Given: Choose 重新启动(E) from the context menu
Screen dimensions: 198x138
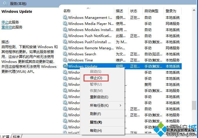Looking at the screenshot, I should coord(99,97).
